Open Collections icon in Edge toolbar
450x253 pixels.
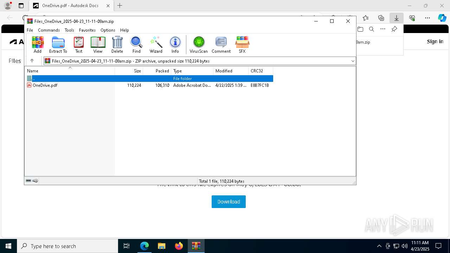click(x=381, y=18)
